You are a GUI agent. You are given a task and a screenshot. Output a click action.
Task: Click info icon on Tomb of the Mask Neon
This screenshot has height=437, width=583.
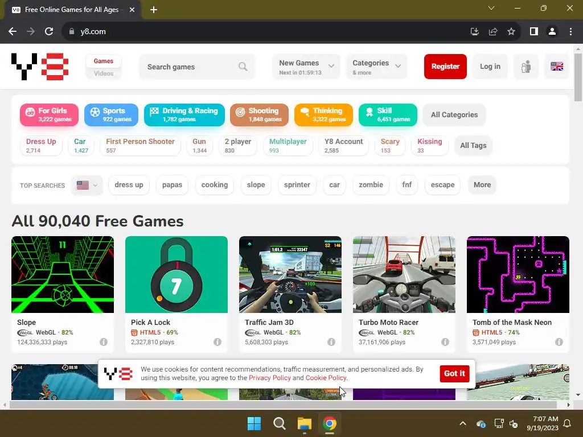pyautogui.click(x=559, y=342)
